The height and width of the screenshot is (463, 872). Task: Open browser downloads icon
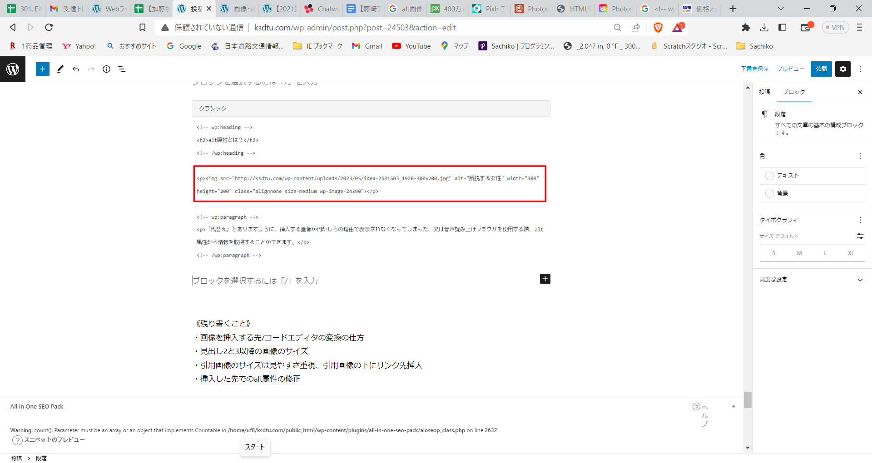click(x=764, y=28)
